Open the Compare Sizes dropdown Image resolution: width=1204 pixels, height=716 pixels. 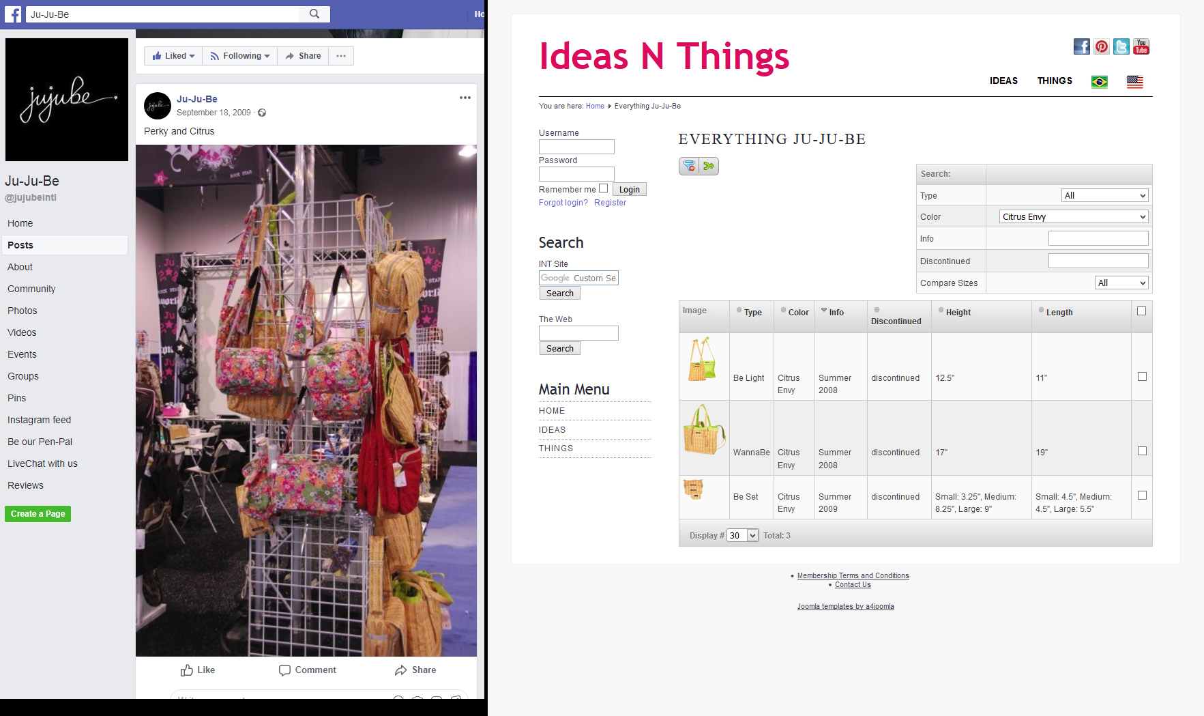coord(1122,283)
